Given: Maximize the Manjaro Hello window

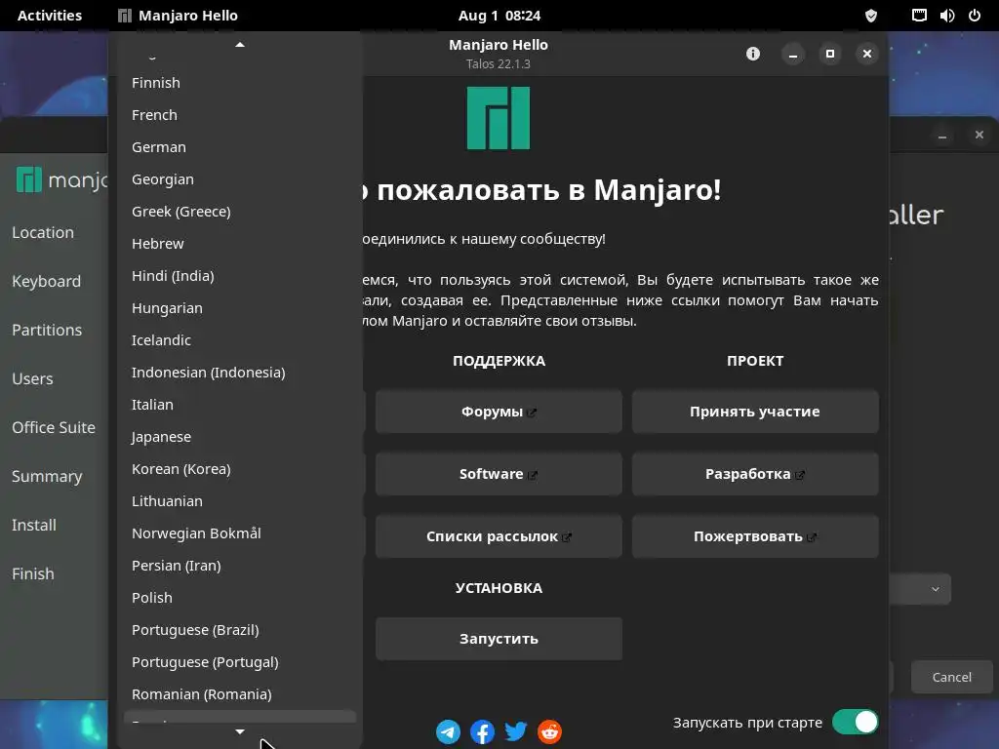Looking at the screenshot, I should 829,54.
